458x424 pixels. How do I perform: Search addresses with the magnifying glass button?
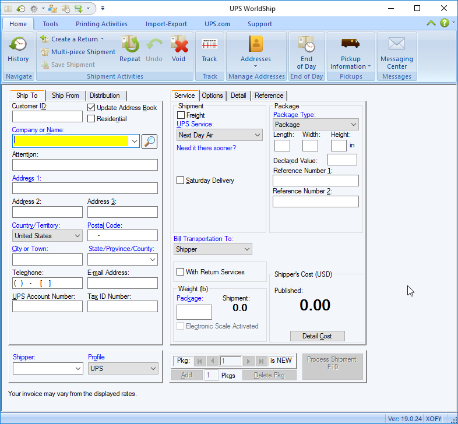point(149,142)
